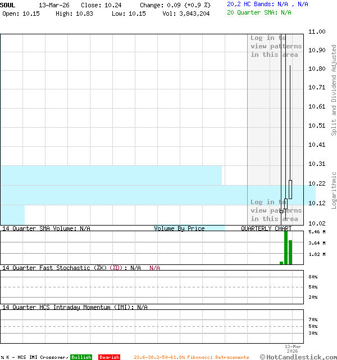This screenshot has height=360, width=337.
Task: Select the Volume By Price label
Action: (x=179, y=228)
